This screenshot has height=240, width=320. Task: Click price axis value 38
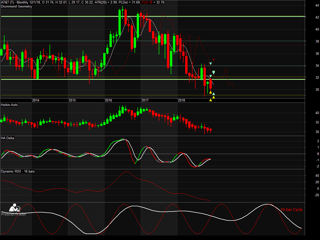tap(317, 41)
